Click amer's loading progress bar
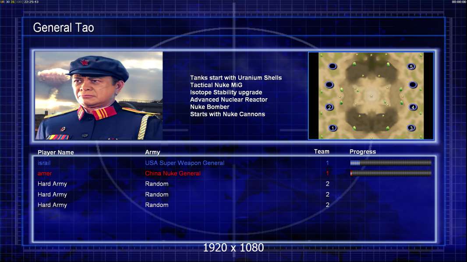The width and height of the screenshot is (467, 262). [x=391, y=173]
